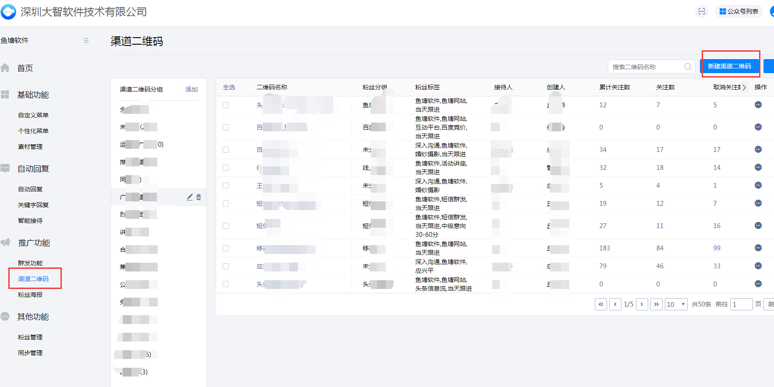Open 自动回复 submenu link
Image resolution: width=774 pixels, height=387 pixels.
(30, 189)
